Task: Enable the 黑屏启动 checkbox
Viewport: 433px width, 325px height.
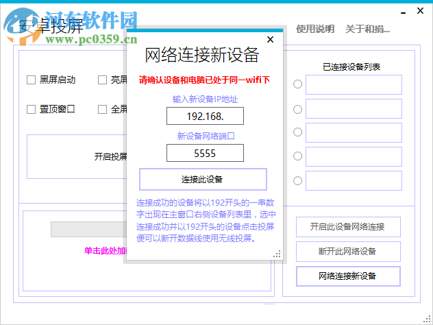Action: 31,80
